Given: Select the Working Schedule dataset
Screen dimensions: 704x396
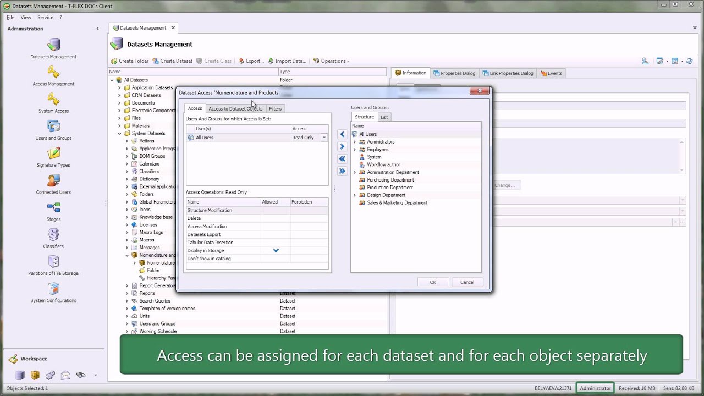Looking at the screenshot, I should 158,331.
